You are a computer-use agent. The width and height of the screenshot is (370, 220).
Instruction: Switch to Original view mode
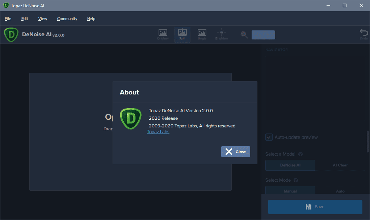point(163,34)
